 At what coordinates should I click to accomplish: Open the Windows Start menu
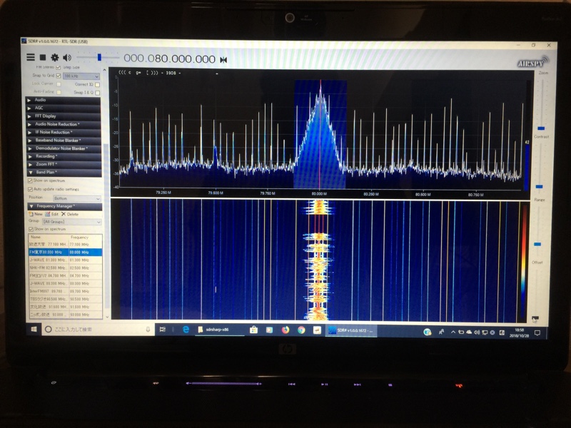click(x=34, y=329)
